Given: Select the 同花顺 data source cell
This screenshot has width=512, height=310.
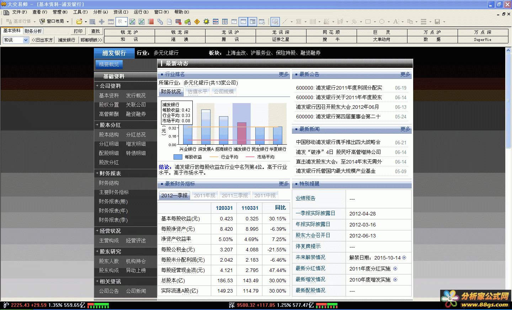Looking at the screenshot, I should 331,32.
